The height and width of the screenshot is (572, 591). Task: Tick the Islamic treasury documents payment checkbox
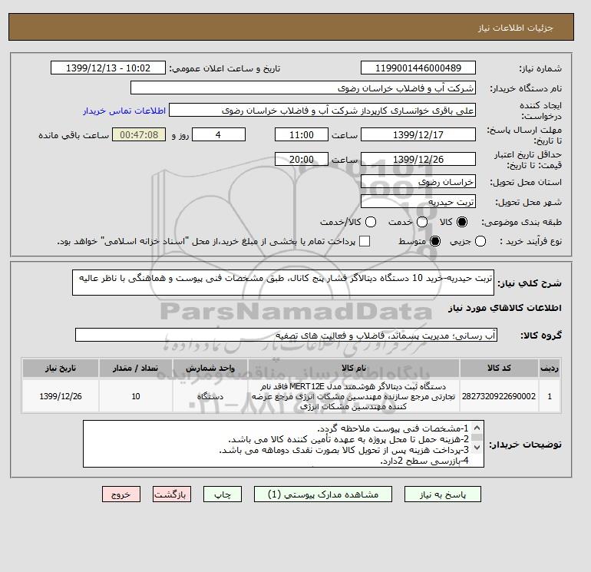point(365,241)
